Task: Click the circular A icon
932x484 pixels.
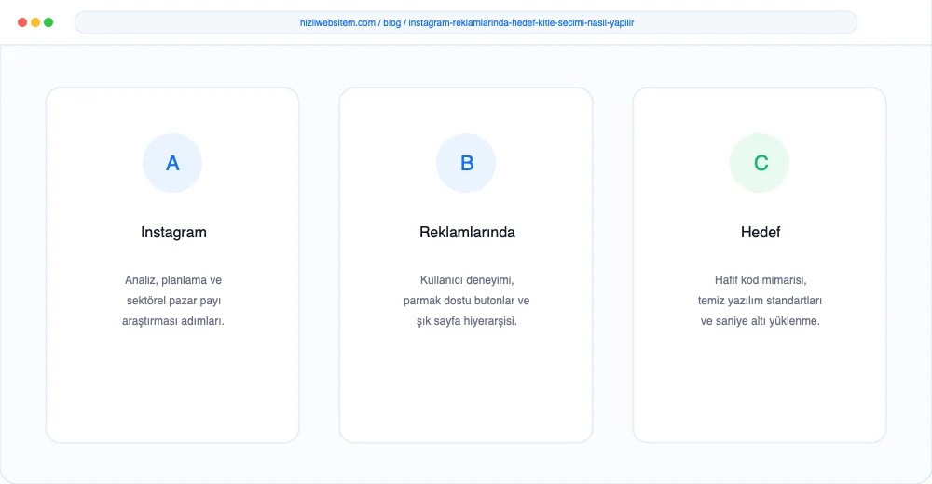Action: pyautogui.click(x=172, y=163)
